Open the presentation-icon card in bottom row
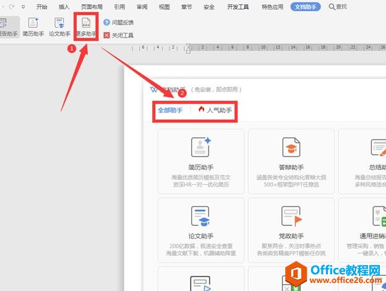The image size is (386, 291). [x=201, y=284]
